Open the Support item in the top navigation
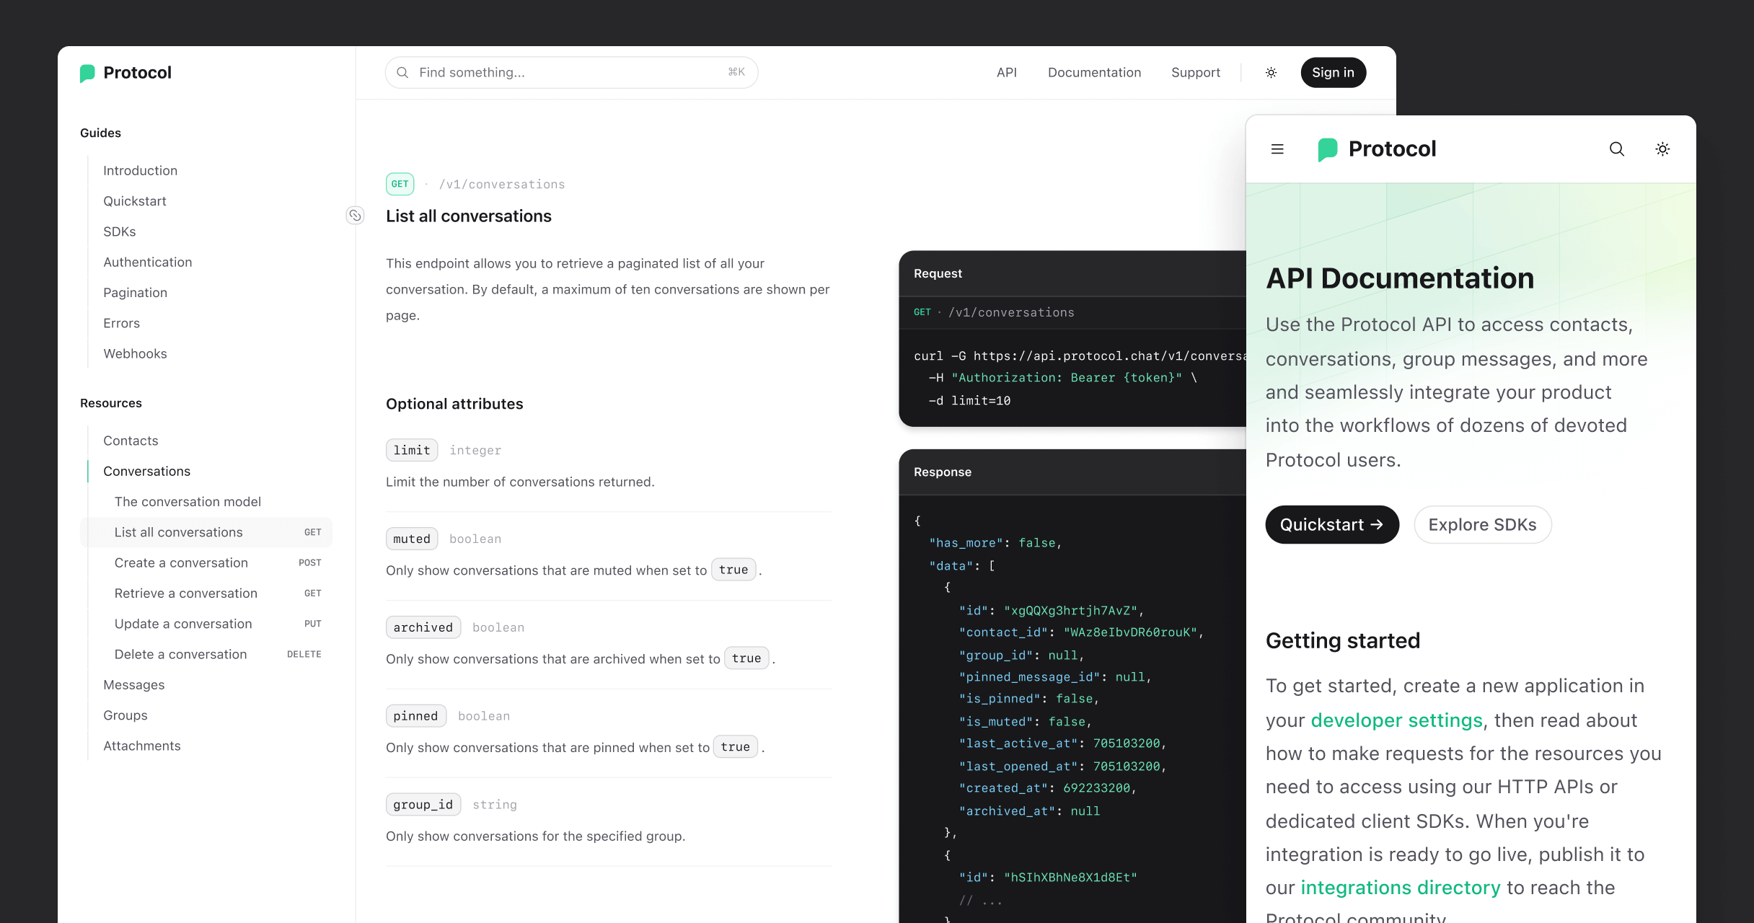 tap(1196, 72)
